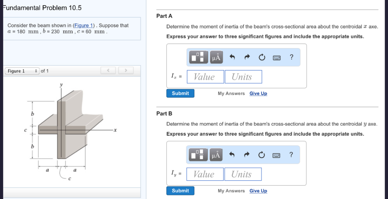Open µÅ symbols icon in Part A toolbar
Screen dimensions: 388x199
tap(216, 57)
